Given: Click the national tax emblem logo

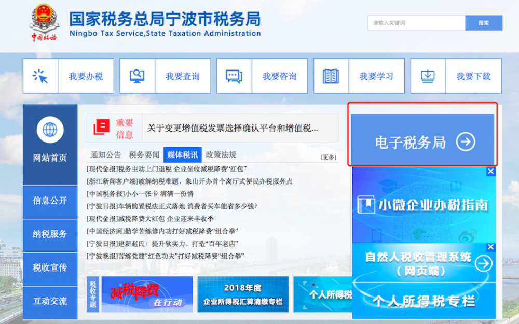Looking at the screenshot, I should 44,21.
